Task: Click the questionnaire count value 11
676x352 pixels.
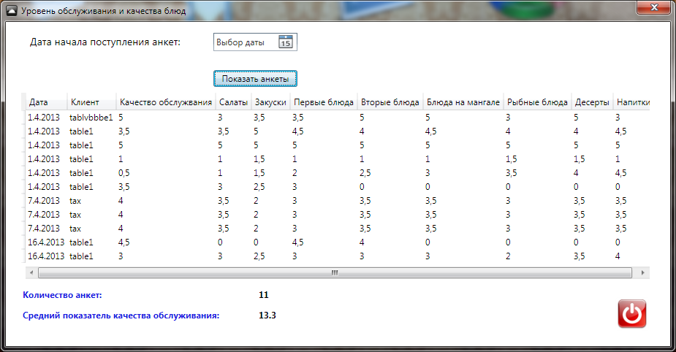Action: [263, 295]
